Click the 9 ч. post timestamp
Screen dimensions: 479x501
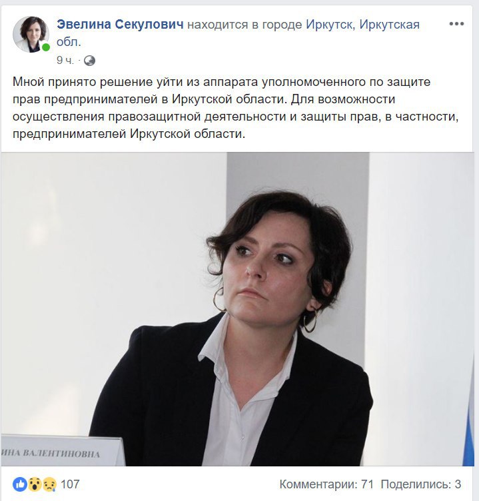pyautogui.click(x=65, y=60)
